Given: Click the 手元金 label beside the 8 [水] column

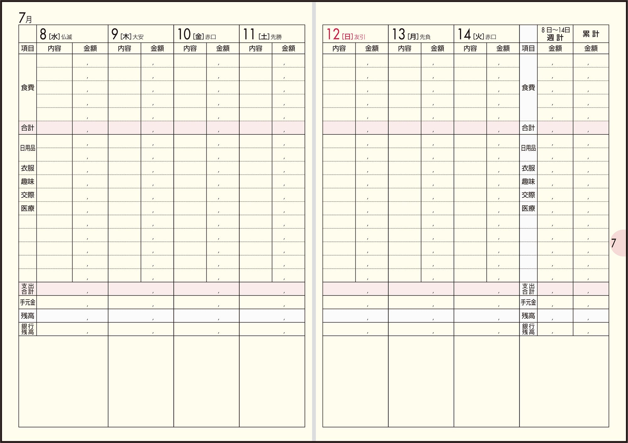Looking at the screenshot, I should pos(28,302).
